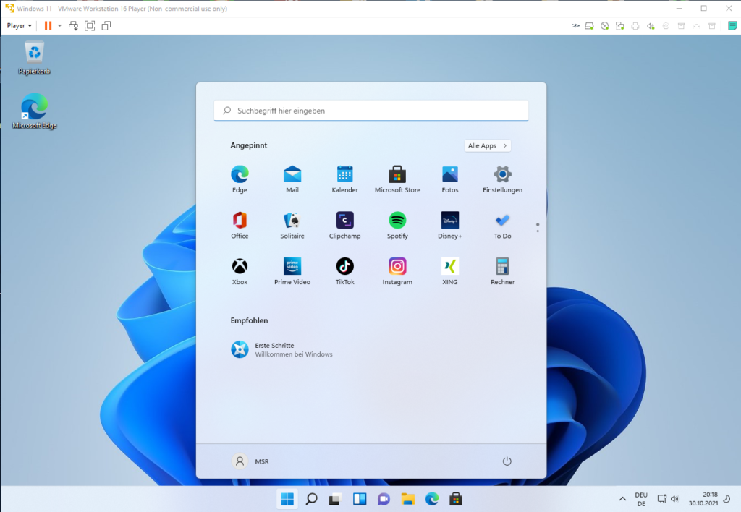Launch the XING pinned app
The image size is (741, 512).
pyautogui.click(x=449, y=266)
